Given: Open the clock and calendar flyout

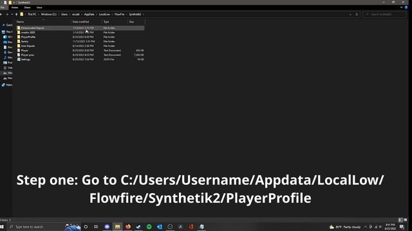Looking at the screenshot, I should pyautogui.click(x=390, y=227).
